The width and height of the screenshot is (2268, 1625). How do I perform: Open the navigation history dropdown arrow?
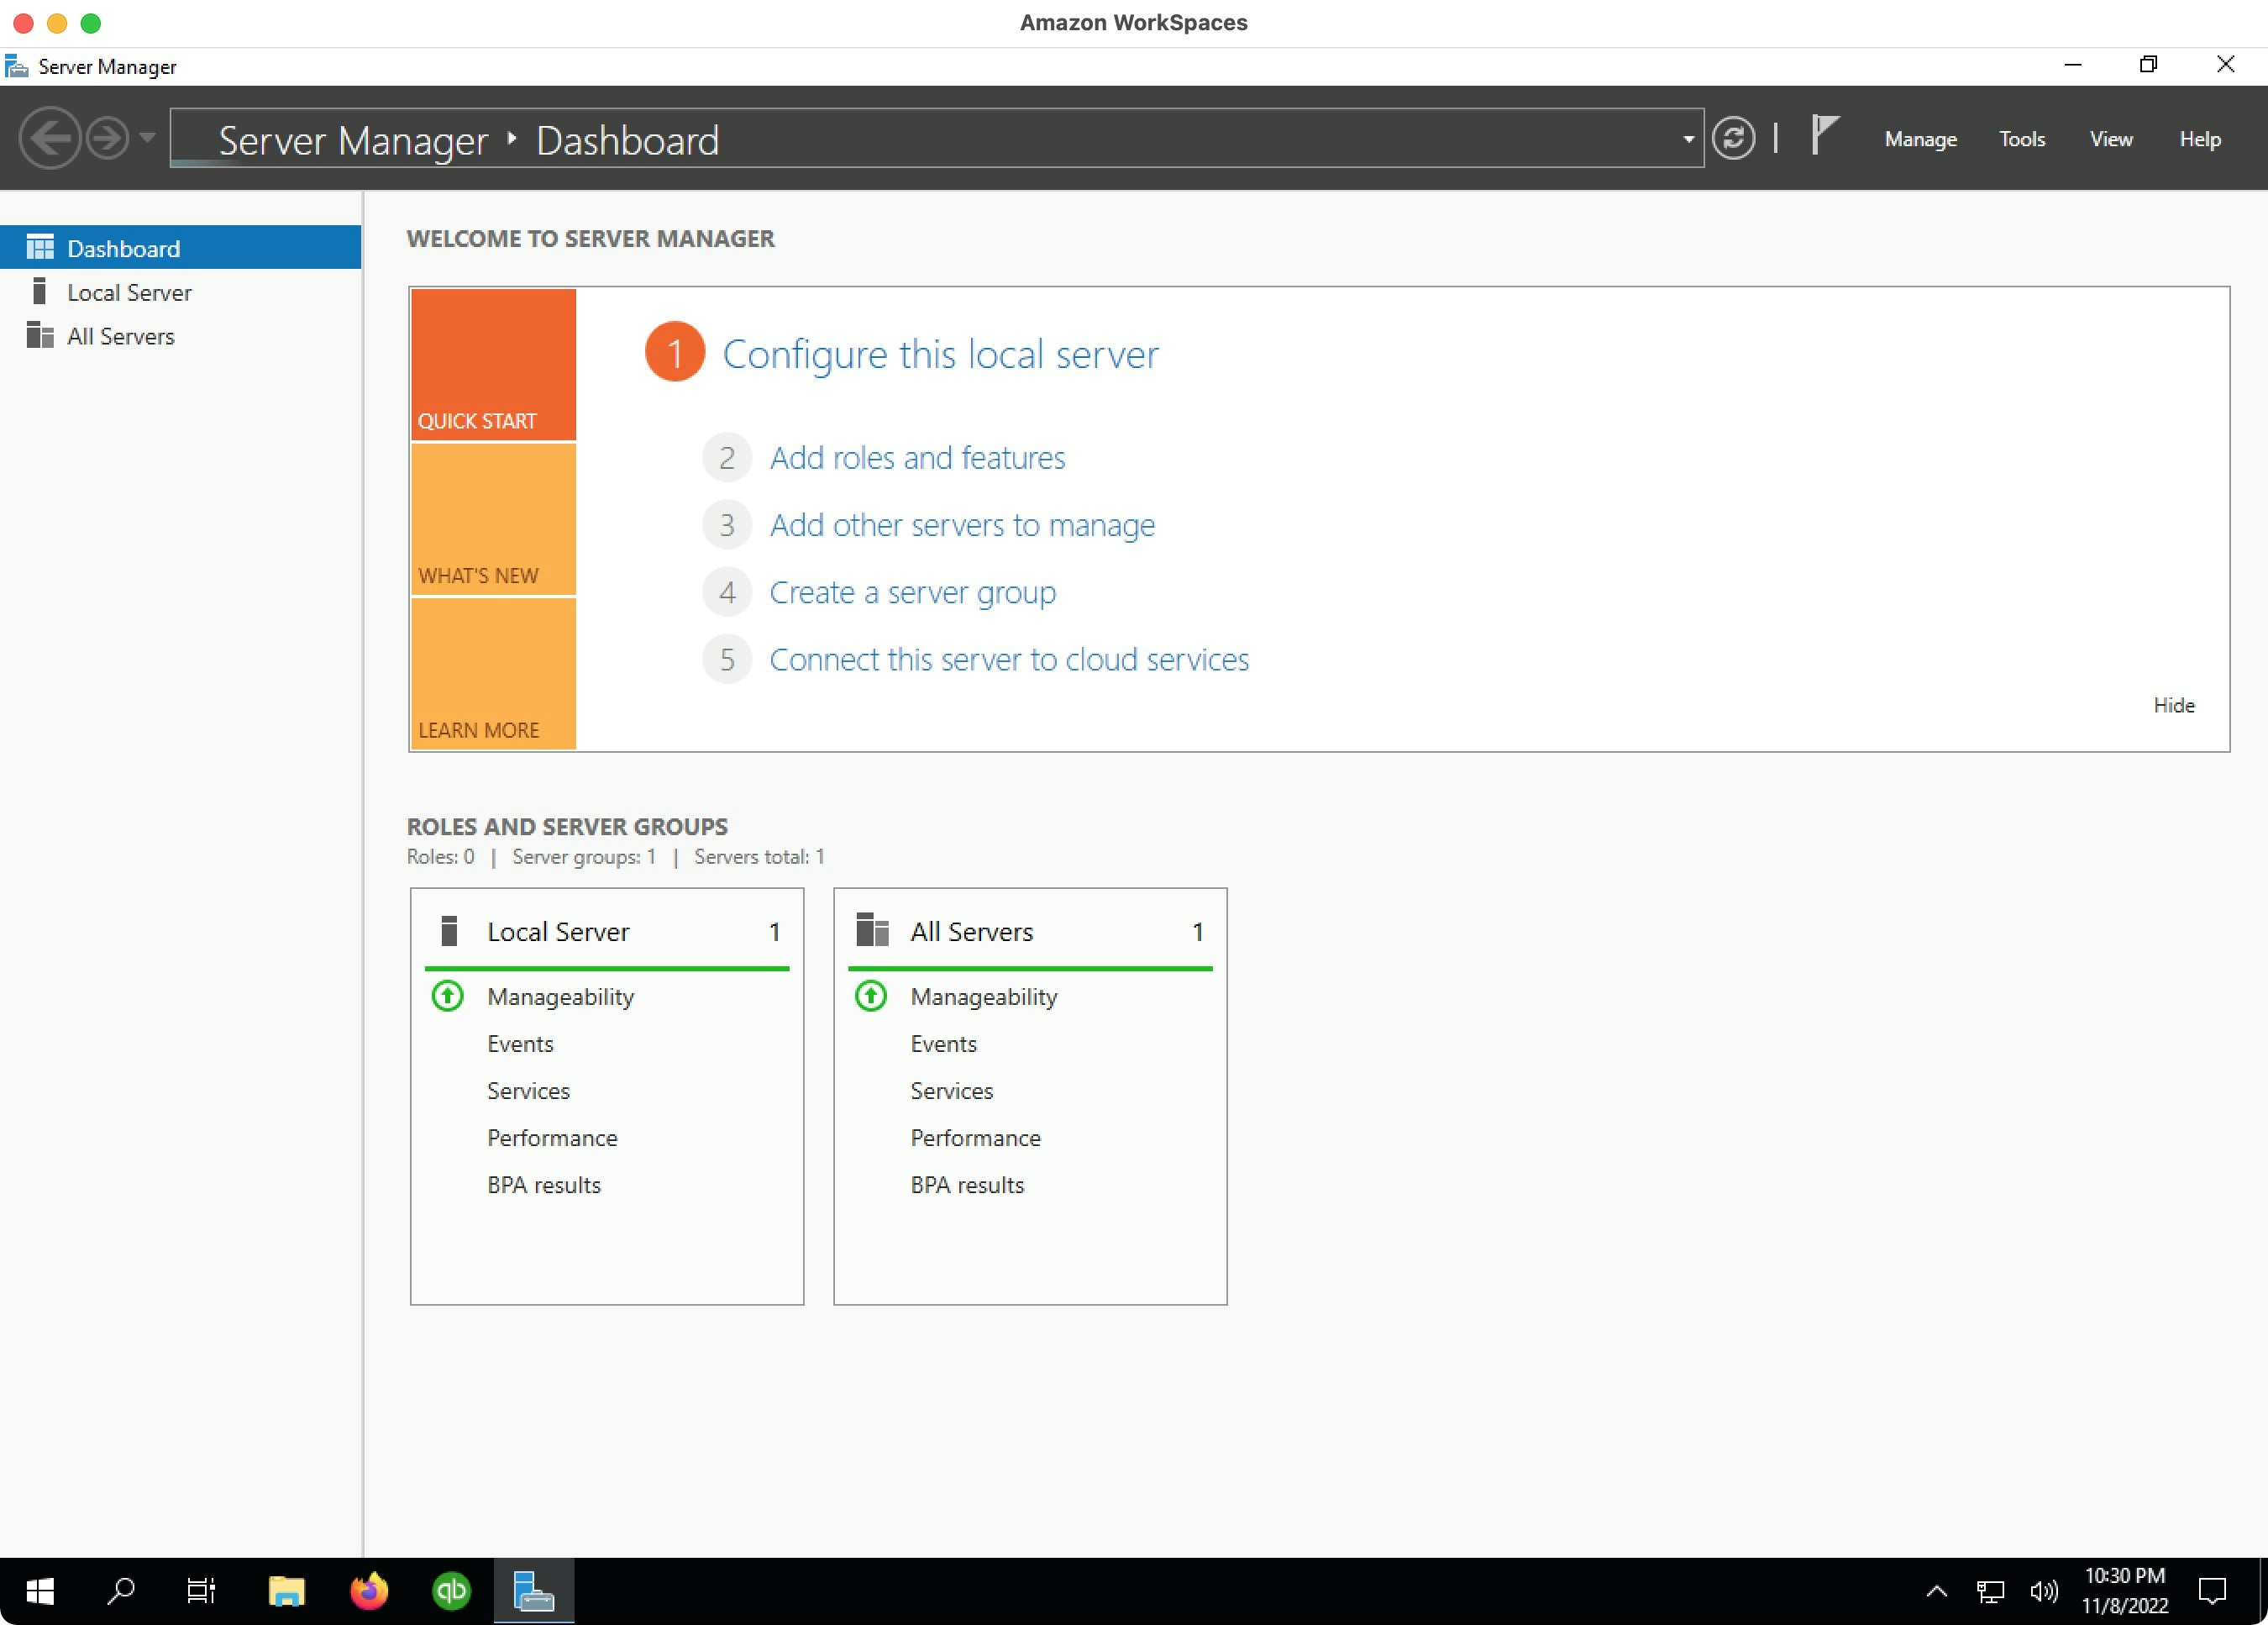click(147, 137)
